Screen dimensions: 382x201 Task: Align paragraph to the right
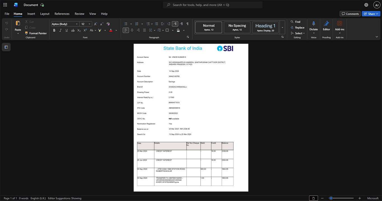[138, 30]
